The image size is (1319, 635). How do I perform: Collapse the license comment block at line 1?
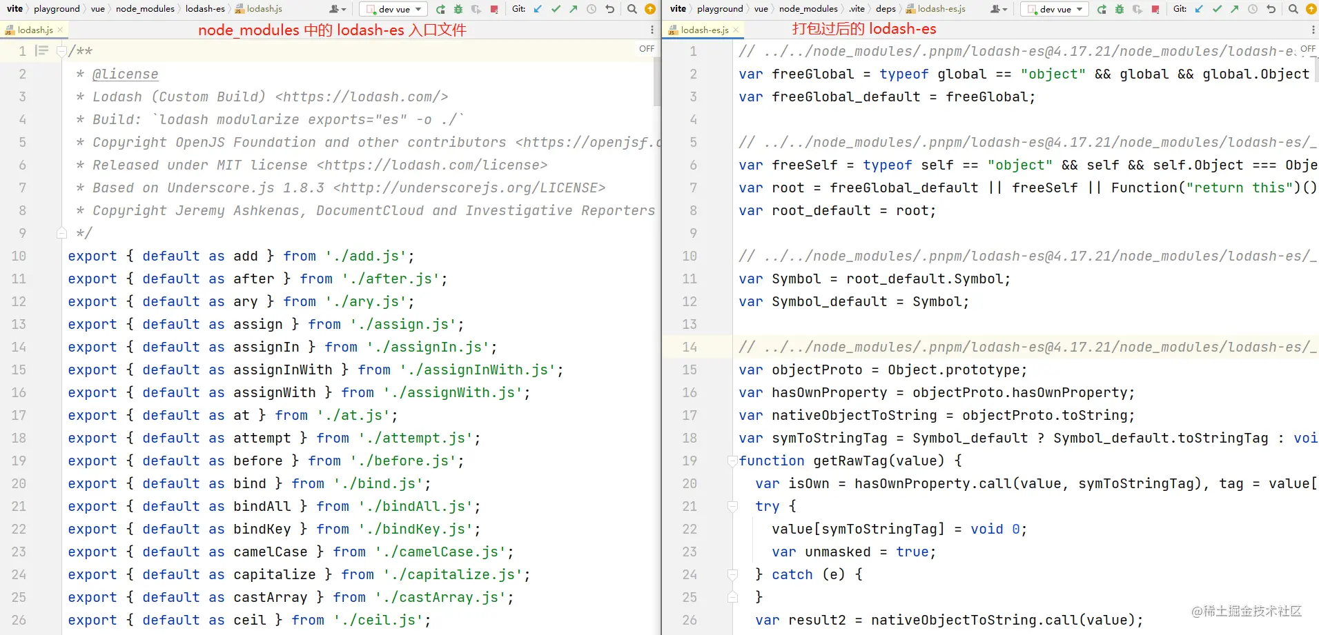[61, 51]
